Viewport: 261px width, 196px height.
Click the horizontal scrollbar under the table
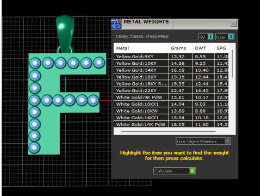click(168, 131)
